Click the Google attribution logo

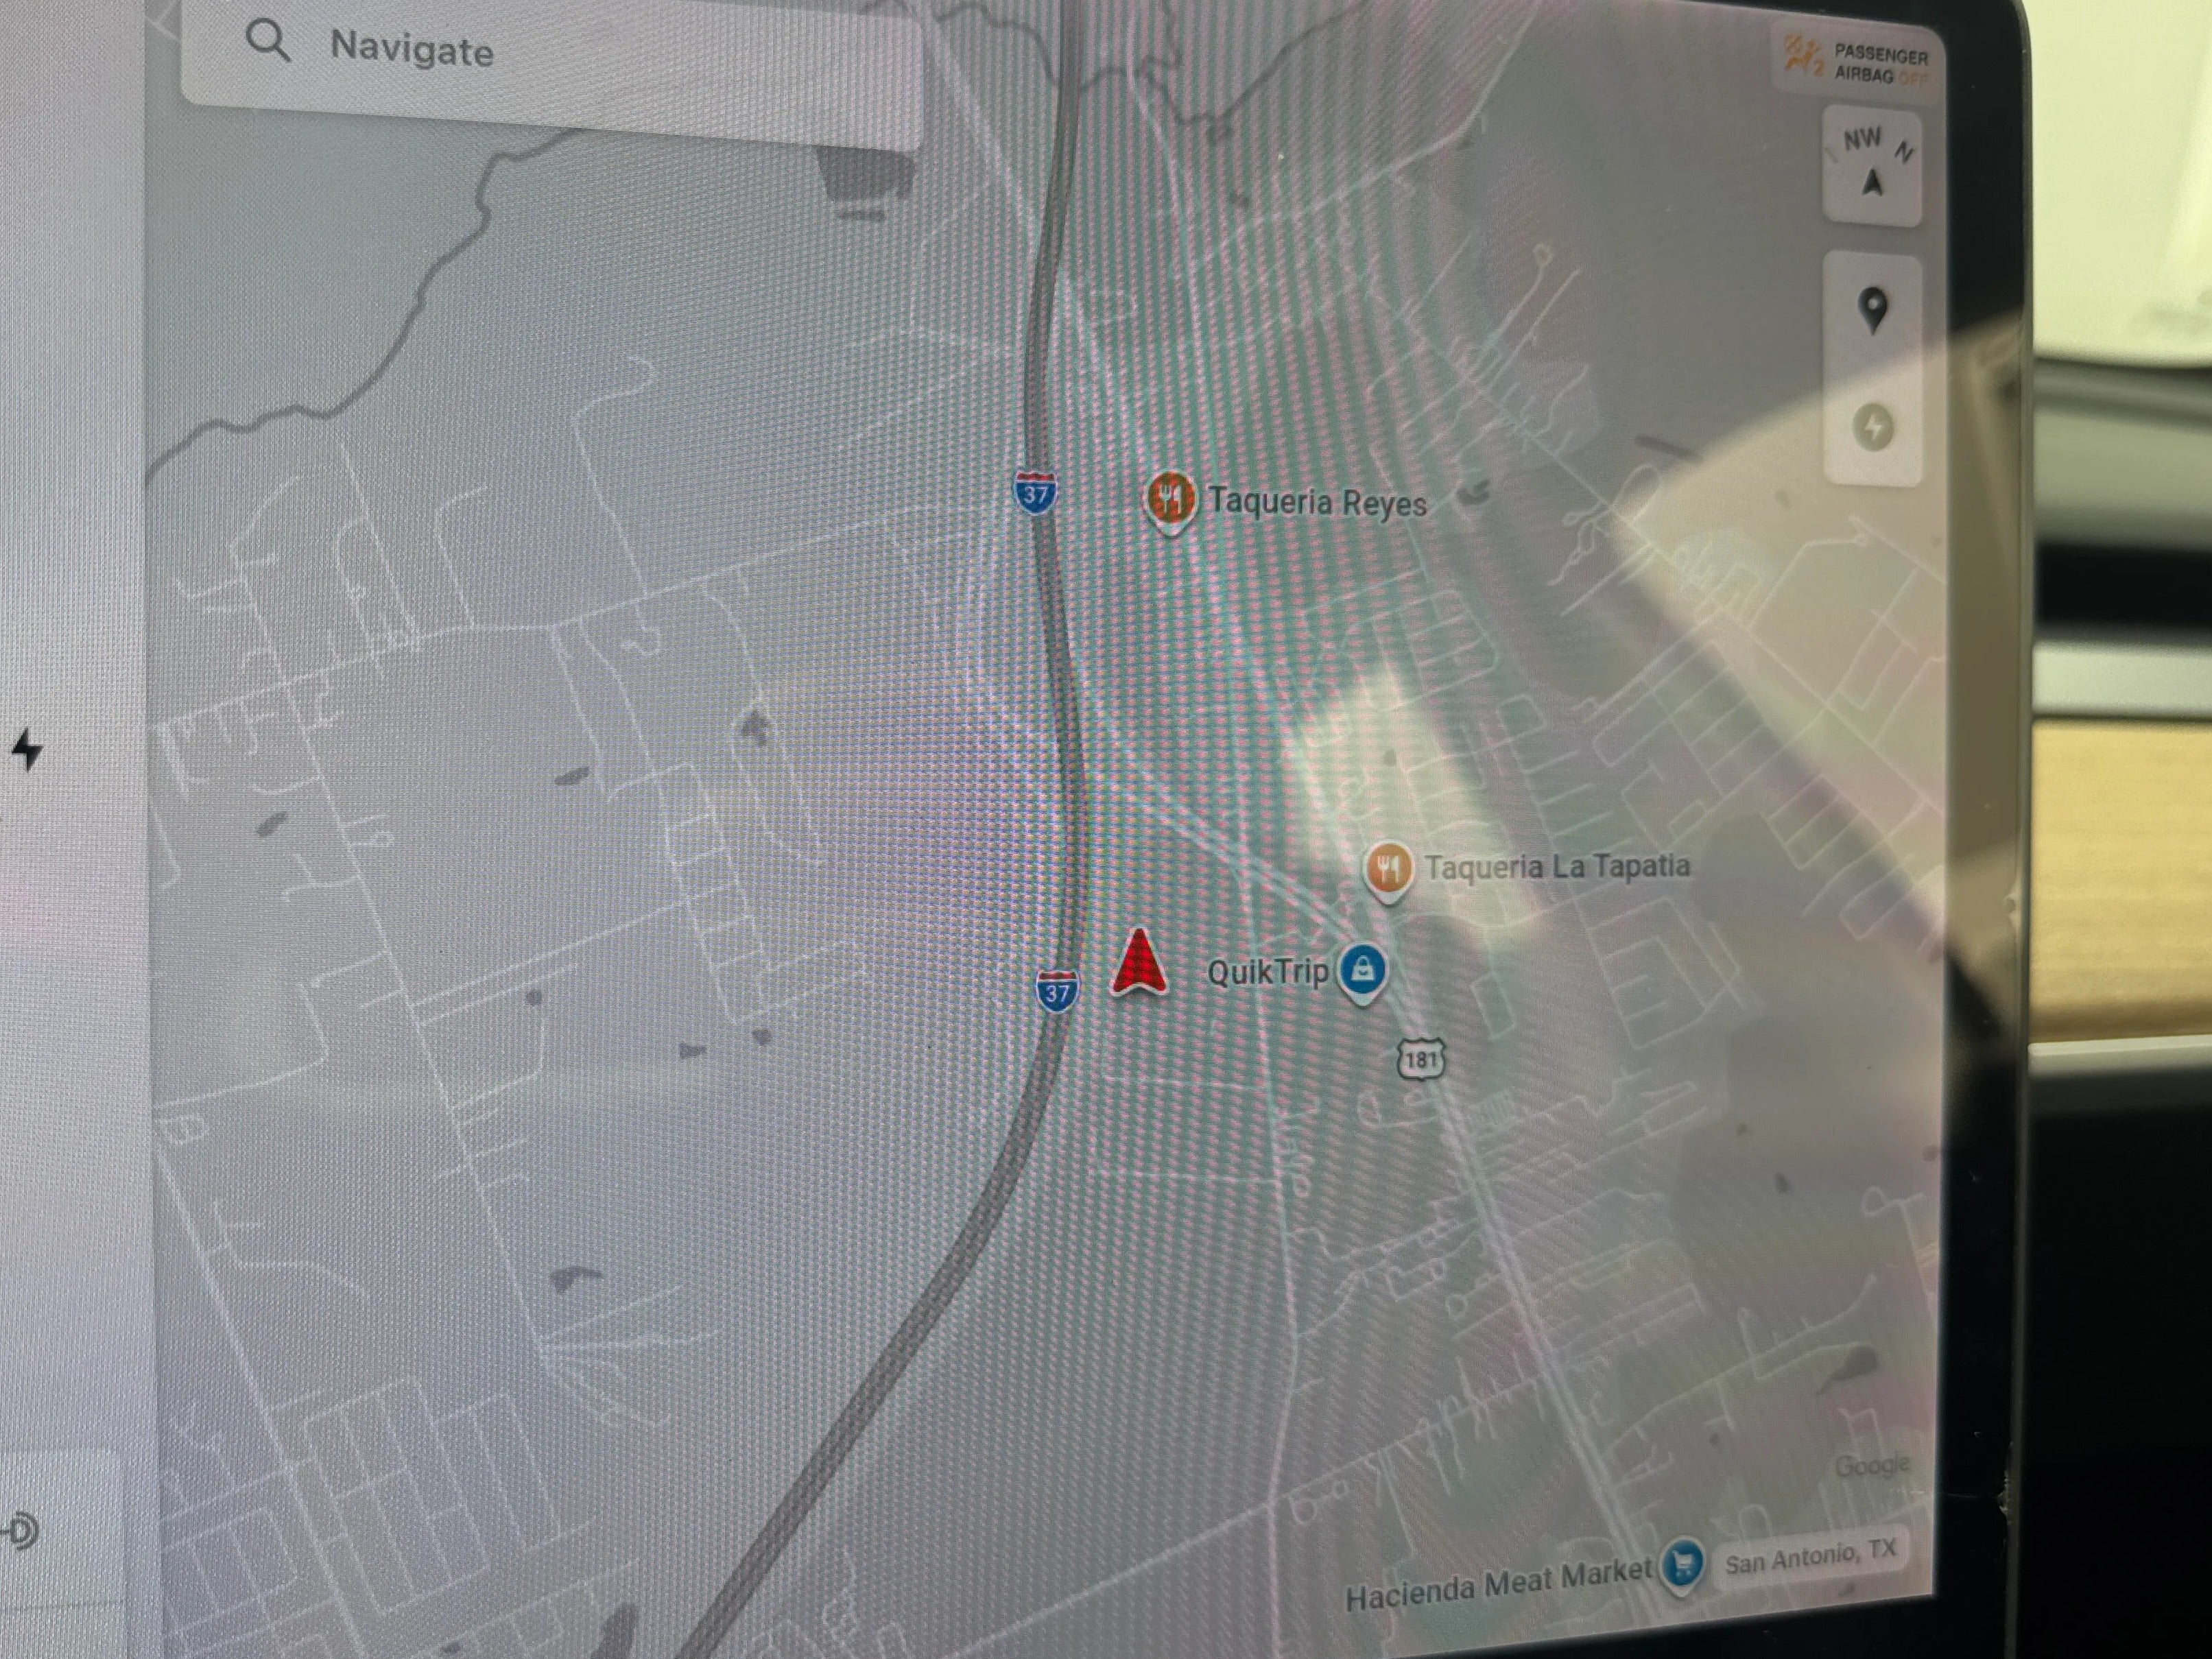(x=1872, y=1466)
